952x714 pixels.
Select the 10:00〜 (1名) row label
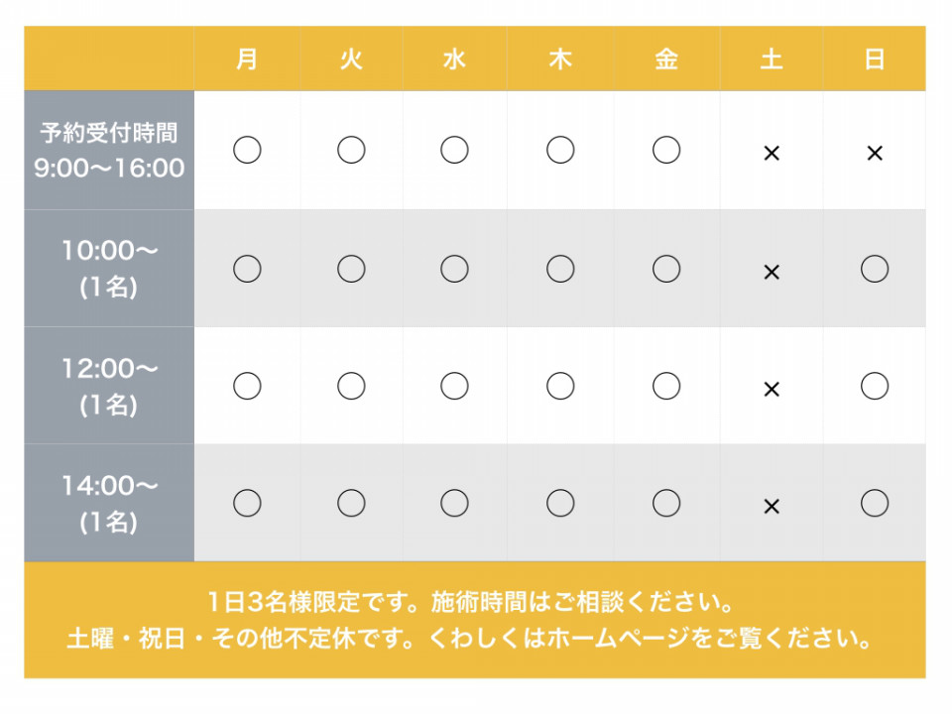tap(109, 269)
